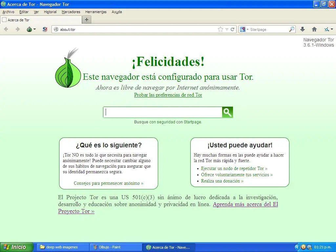Click the orange system tray icon
The image size is (336, 252).
click(x=303, y=247)
